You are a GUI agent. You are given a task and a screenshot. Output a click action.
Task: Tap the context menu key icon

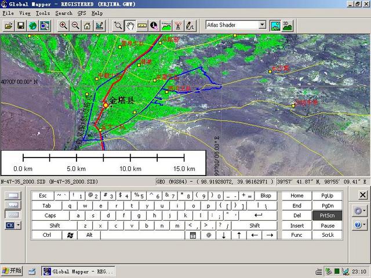click(x=193, y=235)
